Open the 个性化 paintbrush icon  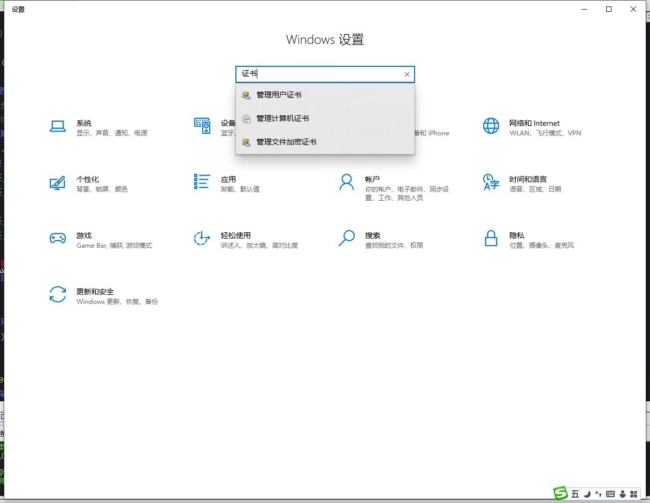click(x=58, y=182)
